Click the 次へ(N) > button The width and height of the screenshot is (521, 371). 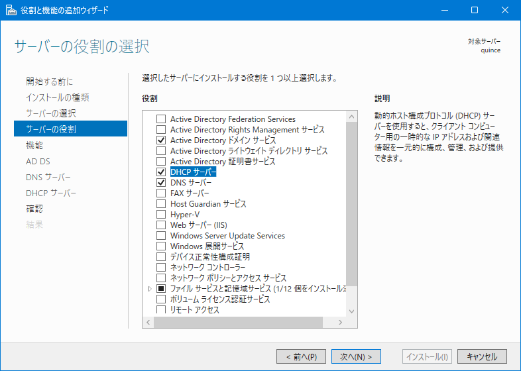pyautogui.click(x=356, y=356)
